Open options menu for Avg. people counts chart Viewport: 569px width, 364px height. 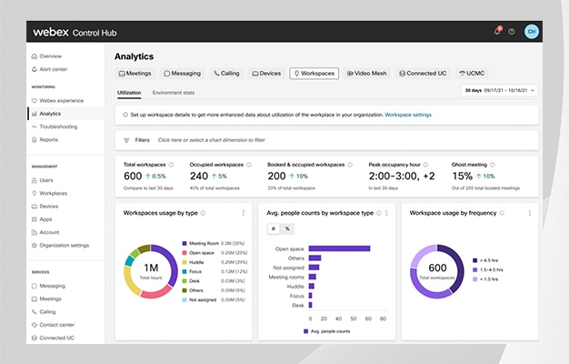(386, 213)
